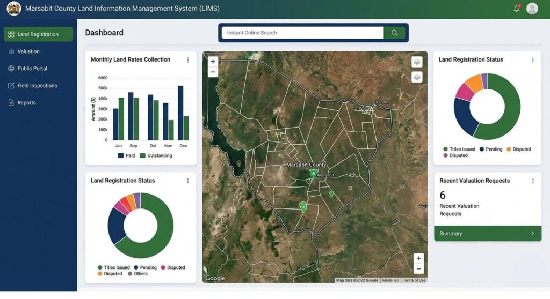This screenshot has width=550, height=299.
Task: Open Valuation in the sidebar
Action: point(28,51)
